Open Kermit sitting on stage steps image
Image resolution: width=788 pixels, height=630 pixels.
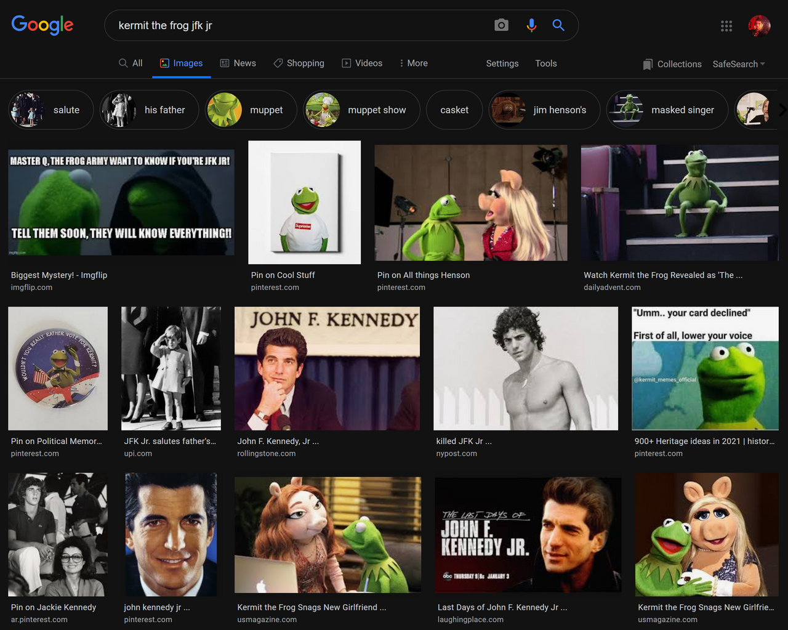tap(680, 203)
